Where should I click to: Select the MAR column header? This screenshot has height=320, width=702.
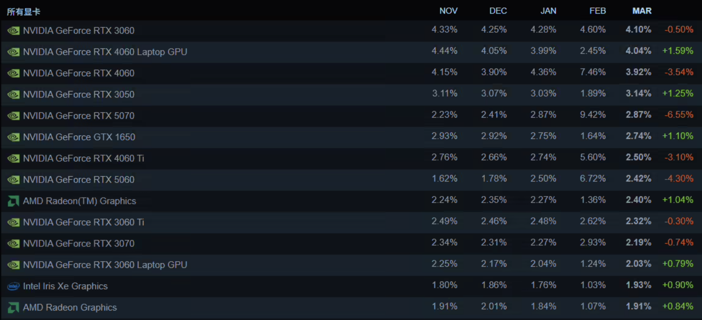pyautogui.click(x=642, y=11)
